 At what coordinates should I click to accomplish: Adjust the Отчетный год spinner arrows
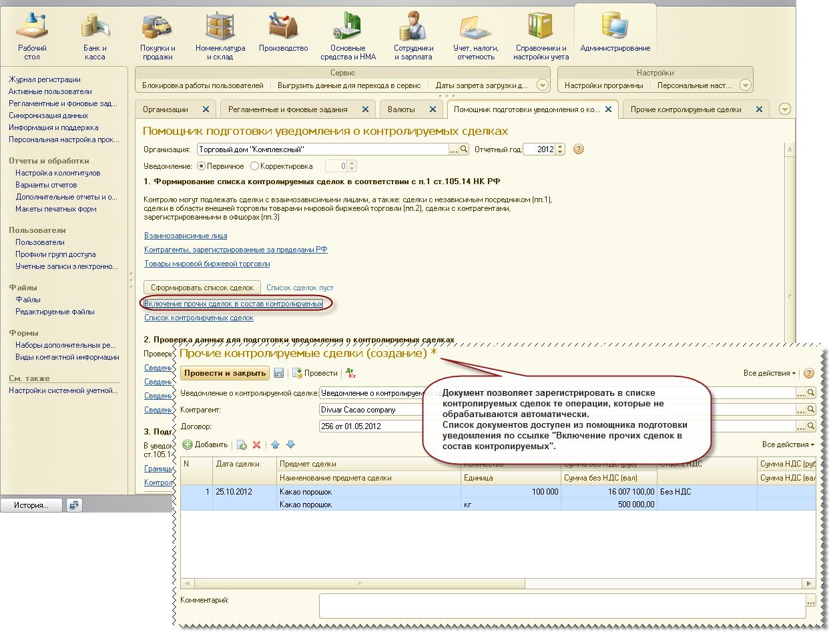[x=560, y=149]
